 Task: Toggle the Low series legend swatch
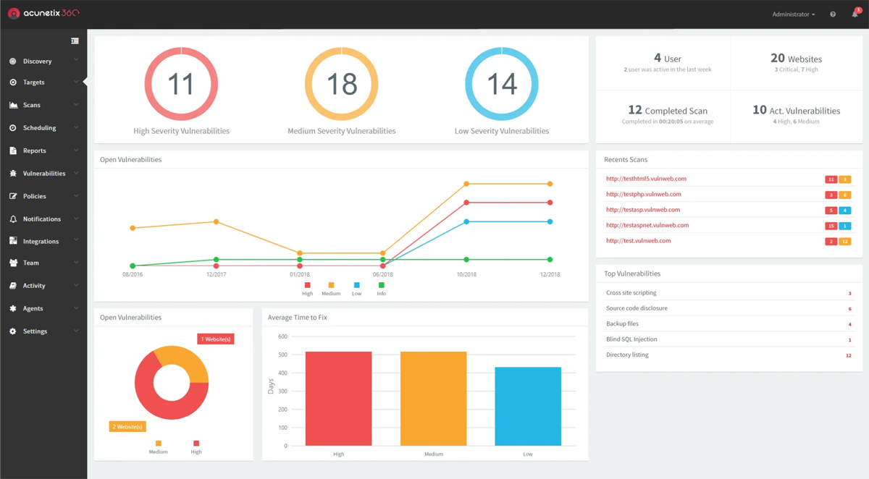coord(356,285)
